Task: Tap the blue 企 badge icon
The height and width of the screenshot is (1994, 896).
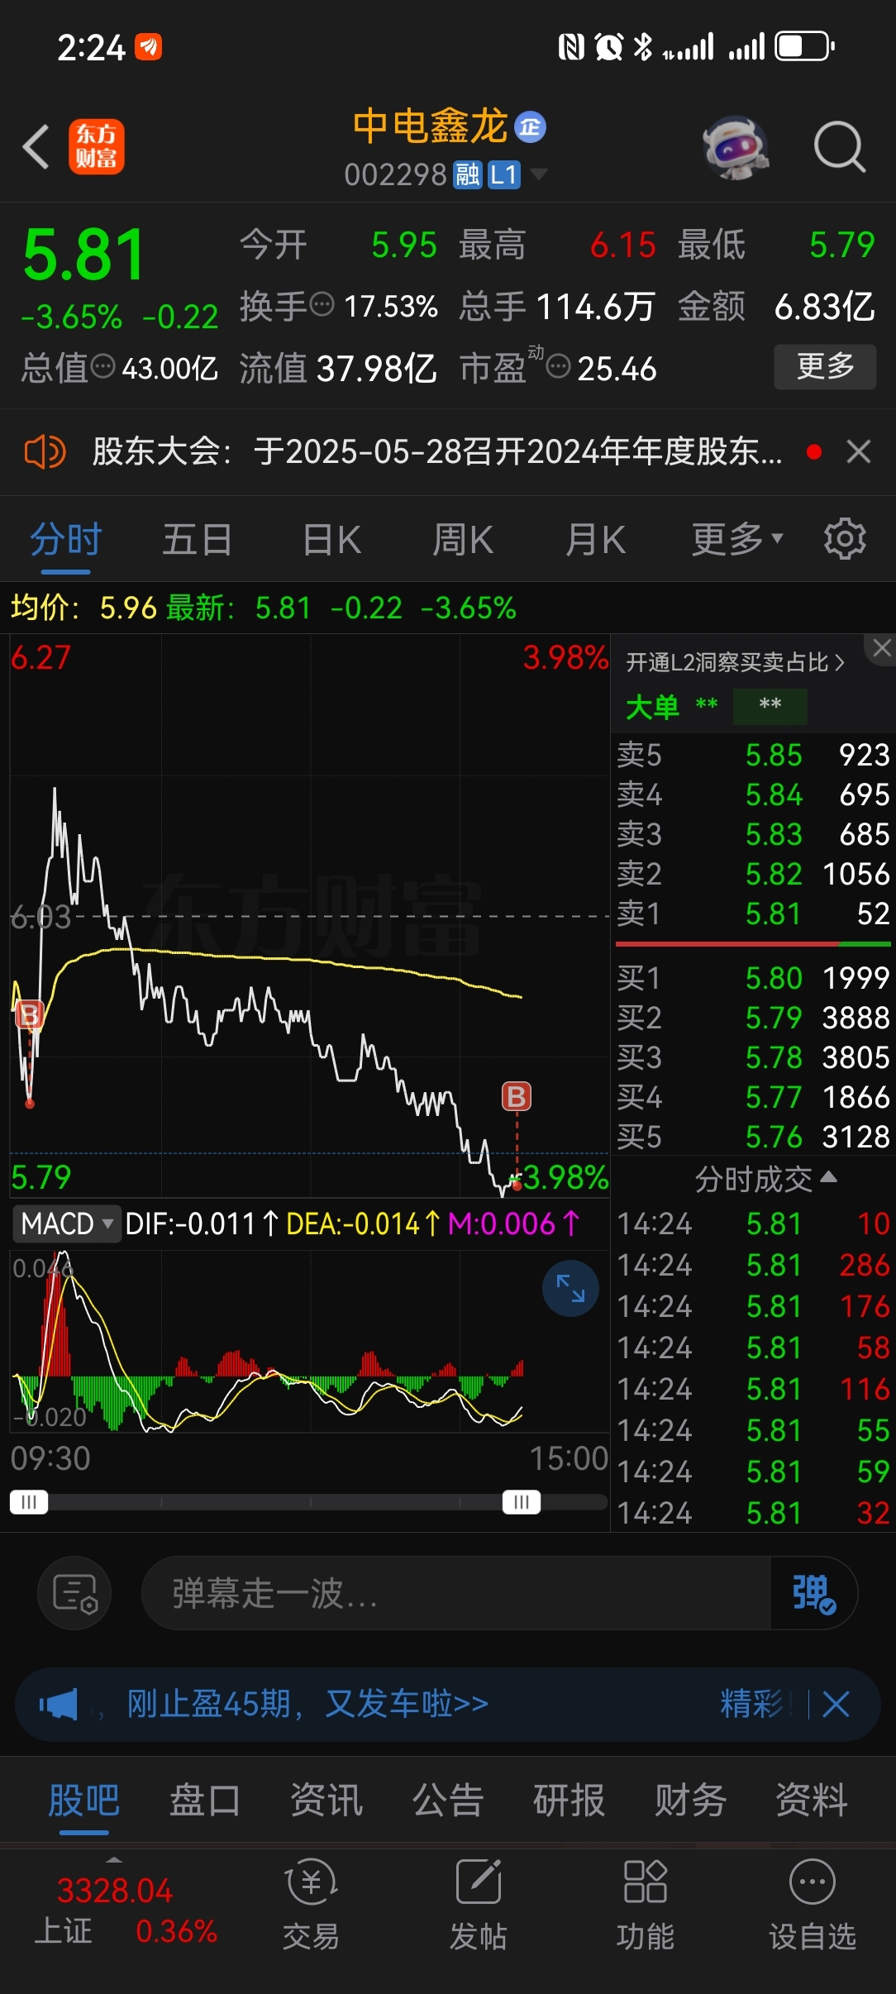Action: [531, 127]
